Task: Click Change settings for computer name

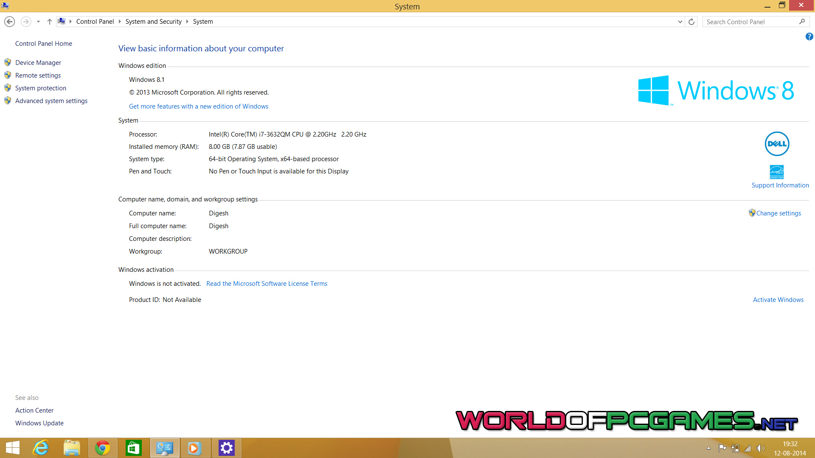Action: tap(778, 213)
